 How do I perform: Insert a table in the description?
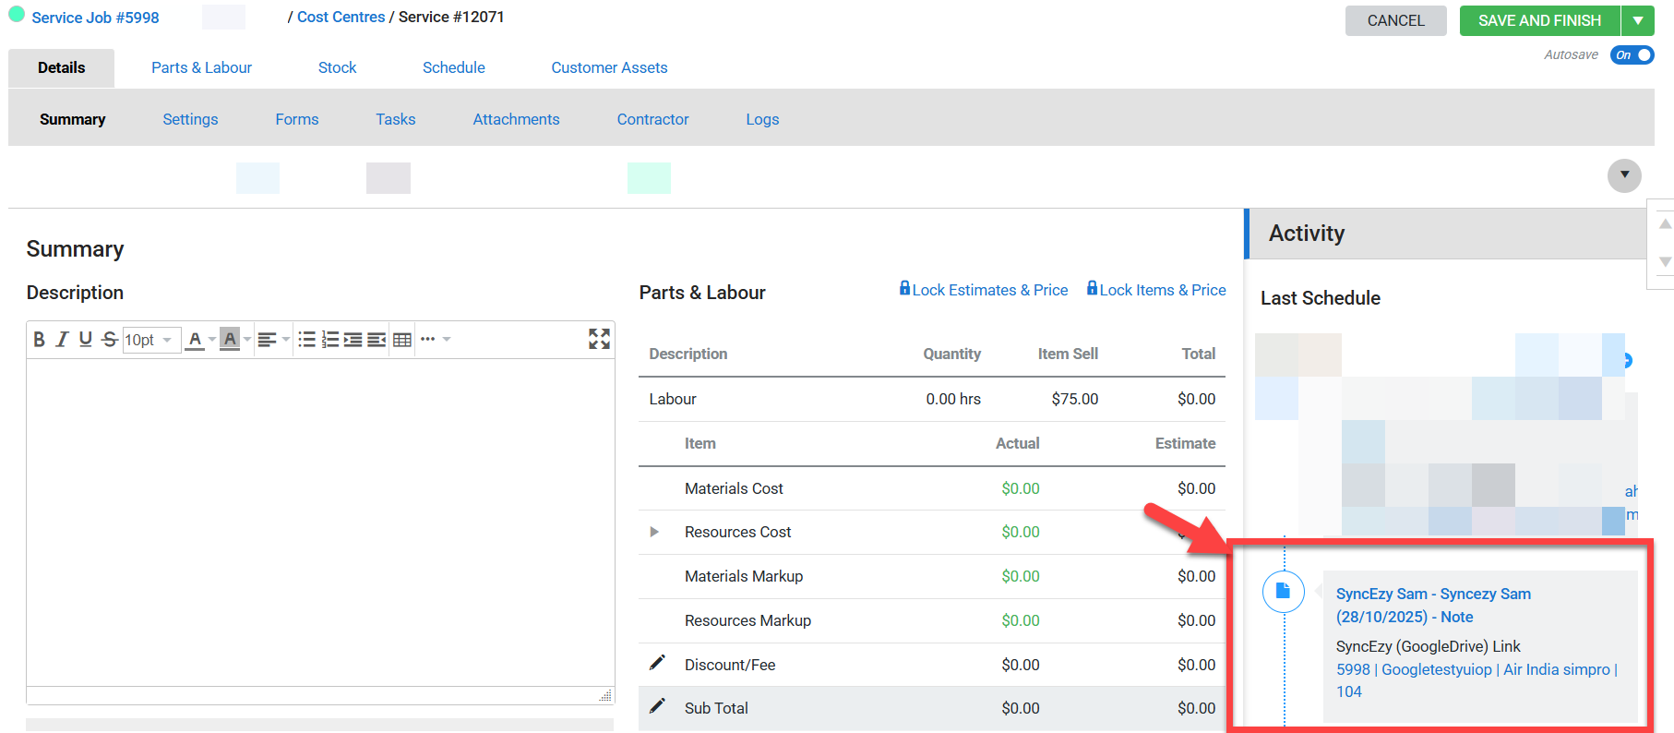click(x=402, y=340)
